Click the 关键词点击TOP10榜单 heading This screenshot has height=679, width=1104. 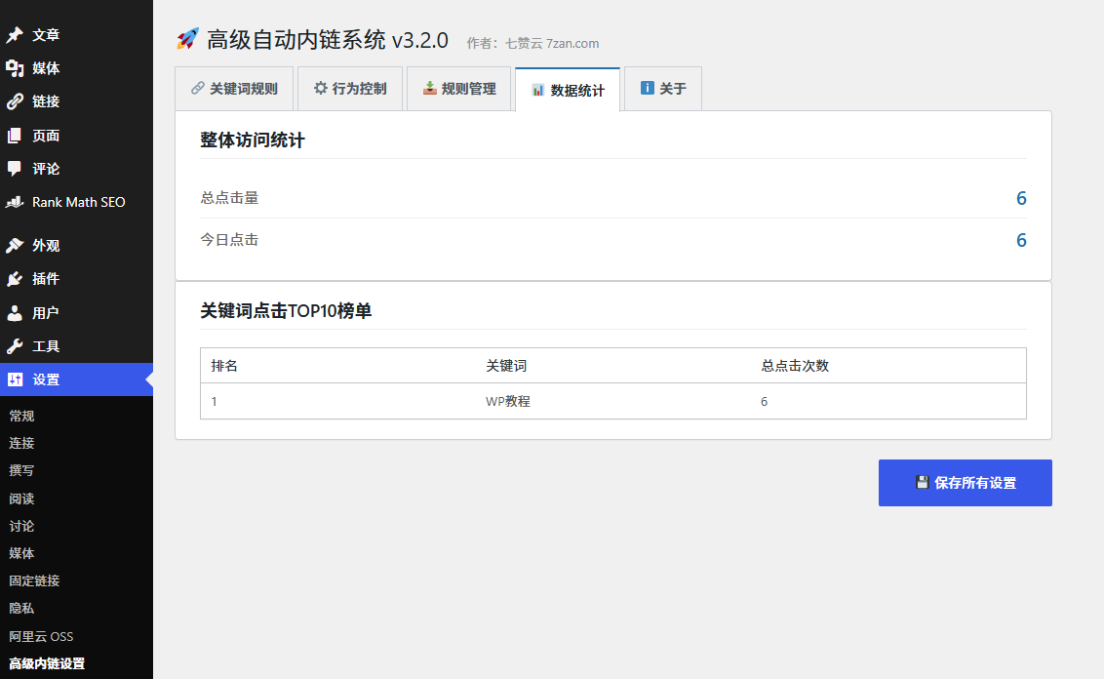286,310
